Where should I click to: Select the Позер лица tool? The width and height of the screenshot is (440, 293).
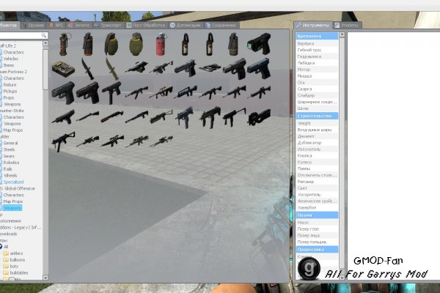coord(317,235)
